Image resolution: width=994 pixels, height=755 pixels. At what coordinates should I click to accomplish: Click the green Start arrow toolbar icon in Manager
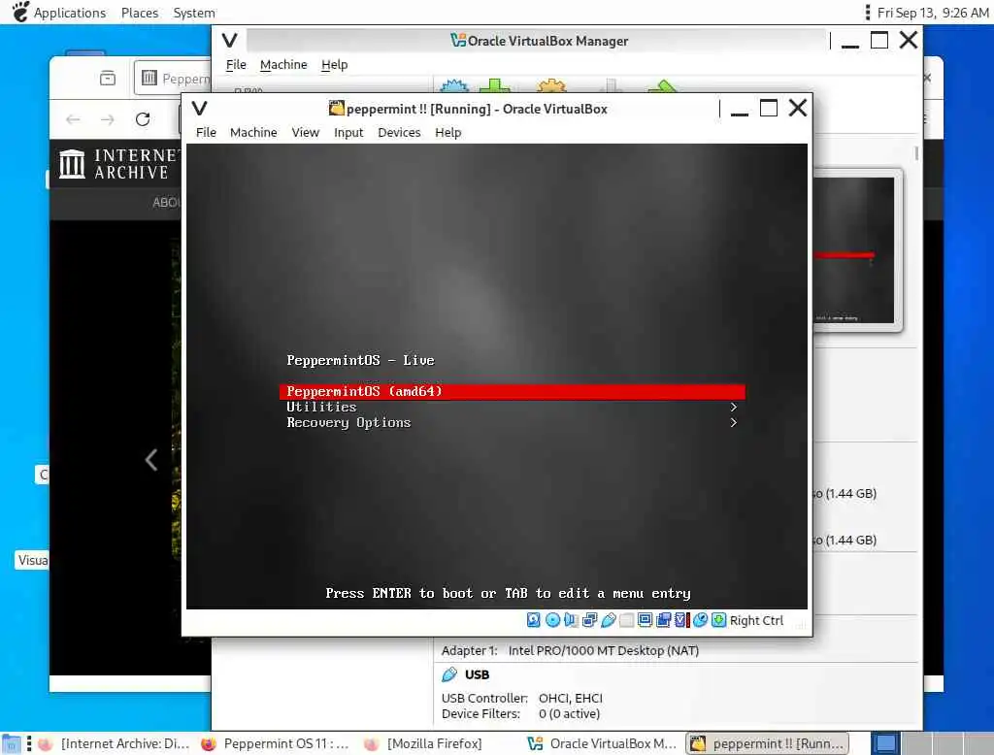[662, 85]
